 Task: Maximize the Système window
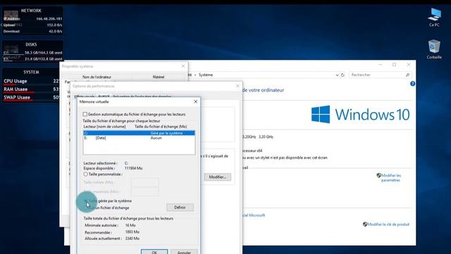(395, 65)
